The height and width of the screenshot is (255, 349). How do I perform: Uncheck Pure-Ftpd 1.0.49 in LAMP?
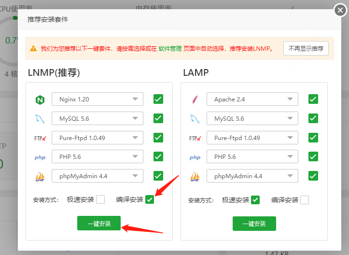point(313,138)
